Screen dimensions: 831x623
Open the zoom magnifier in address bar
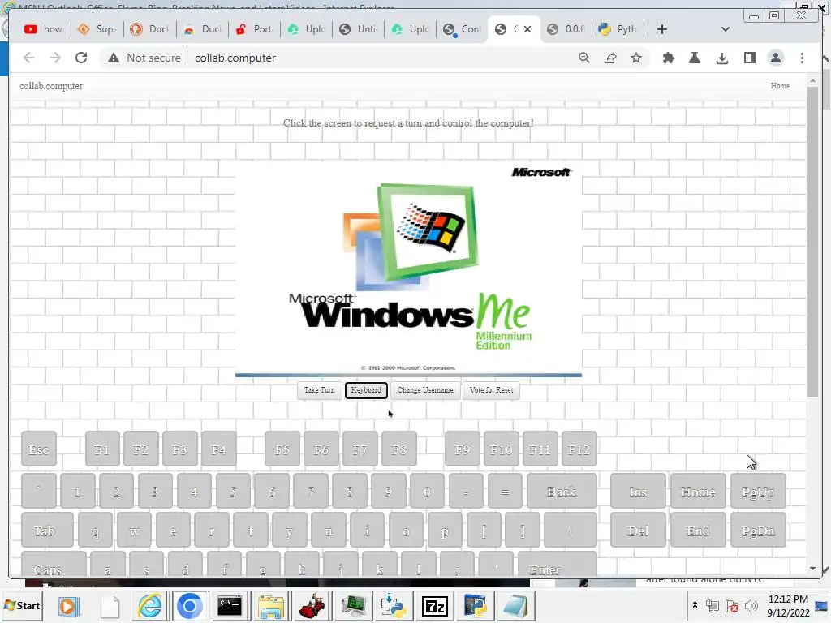coord(584,58)
